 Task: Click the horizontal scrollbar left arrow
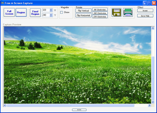(x=5, y=105)
